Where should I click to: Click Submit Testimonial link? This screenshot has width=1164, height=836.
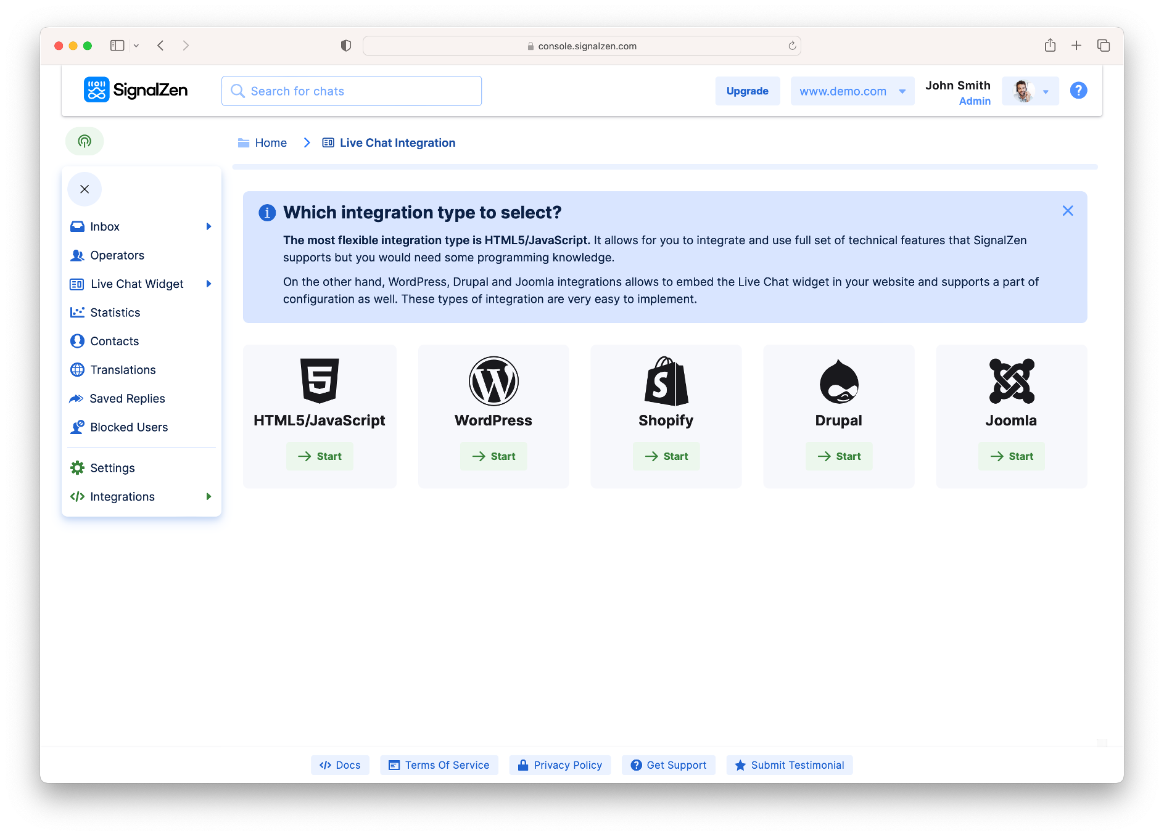click(x=790, y=765)
